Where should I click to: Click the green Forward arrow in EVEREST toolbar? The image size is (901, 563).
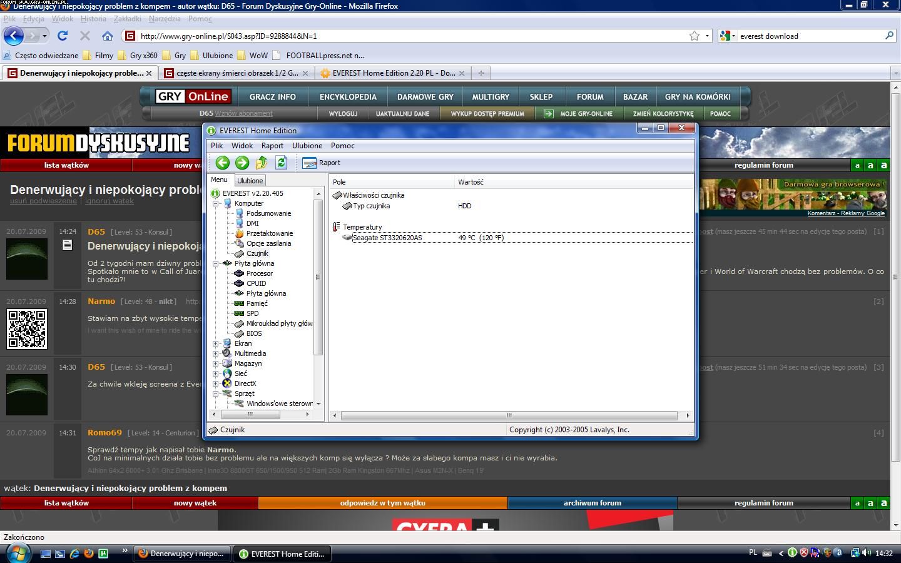click(242, 163)
